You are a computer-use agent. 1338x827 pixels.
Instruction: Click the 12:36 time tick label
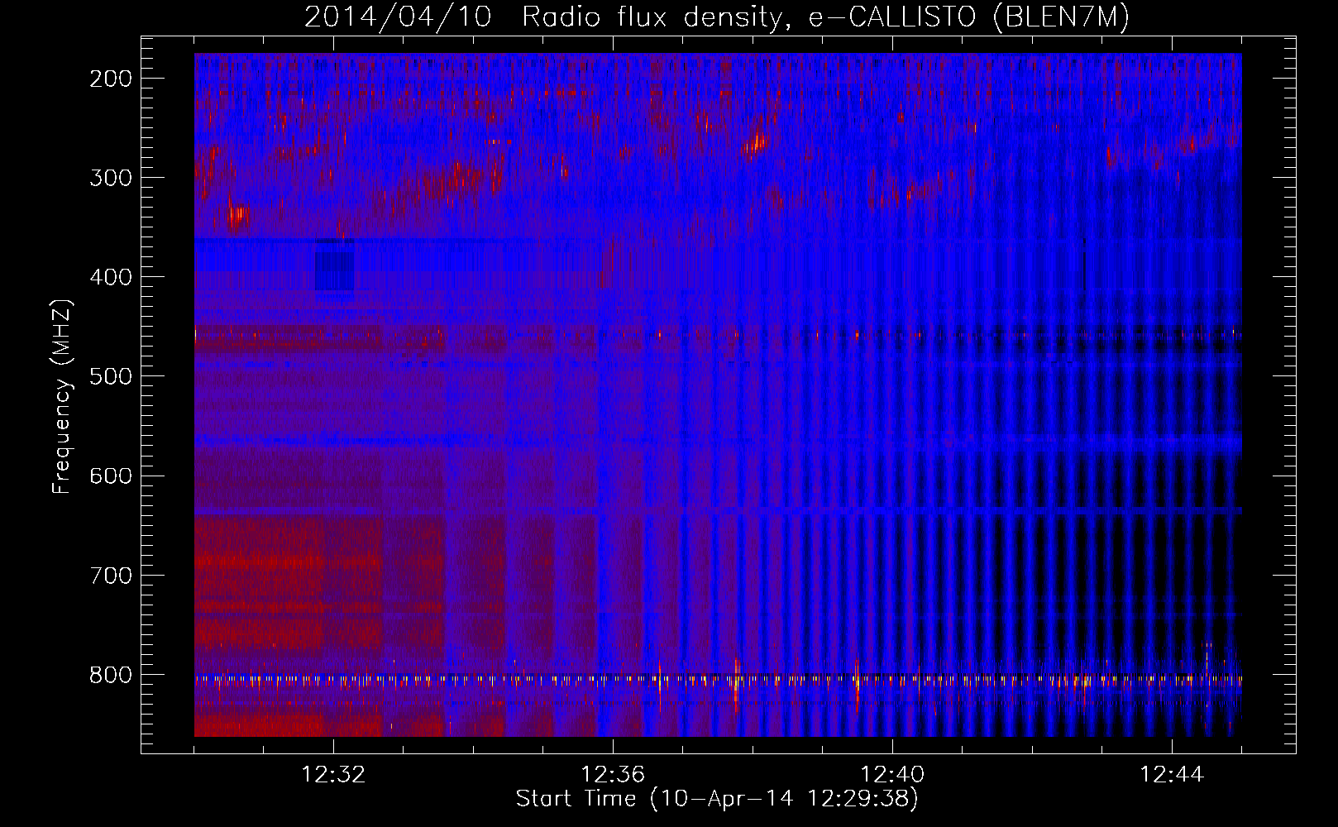click(613, 775)
